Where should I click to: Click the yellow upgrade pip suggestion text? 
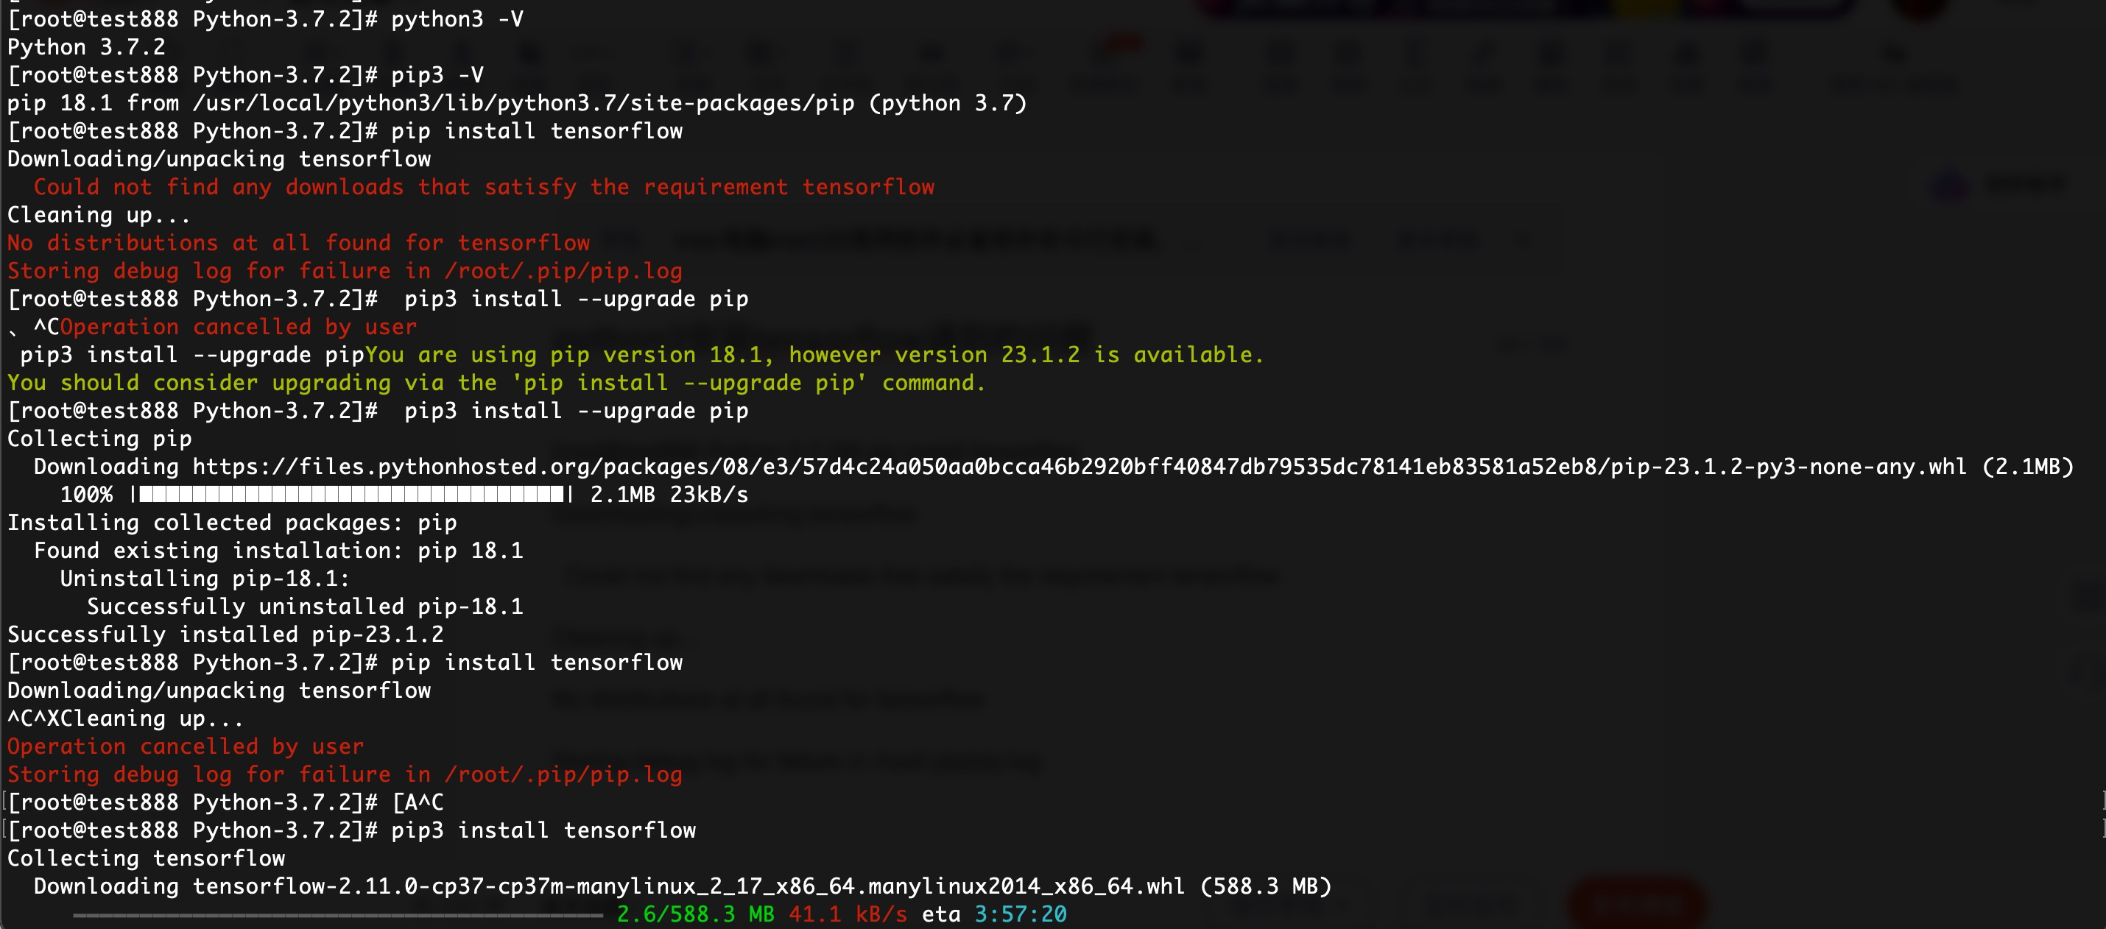coord(495,381)
